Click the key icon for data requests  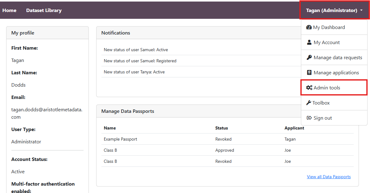(309, 58)
